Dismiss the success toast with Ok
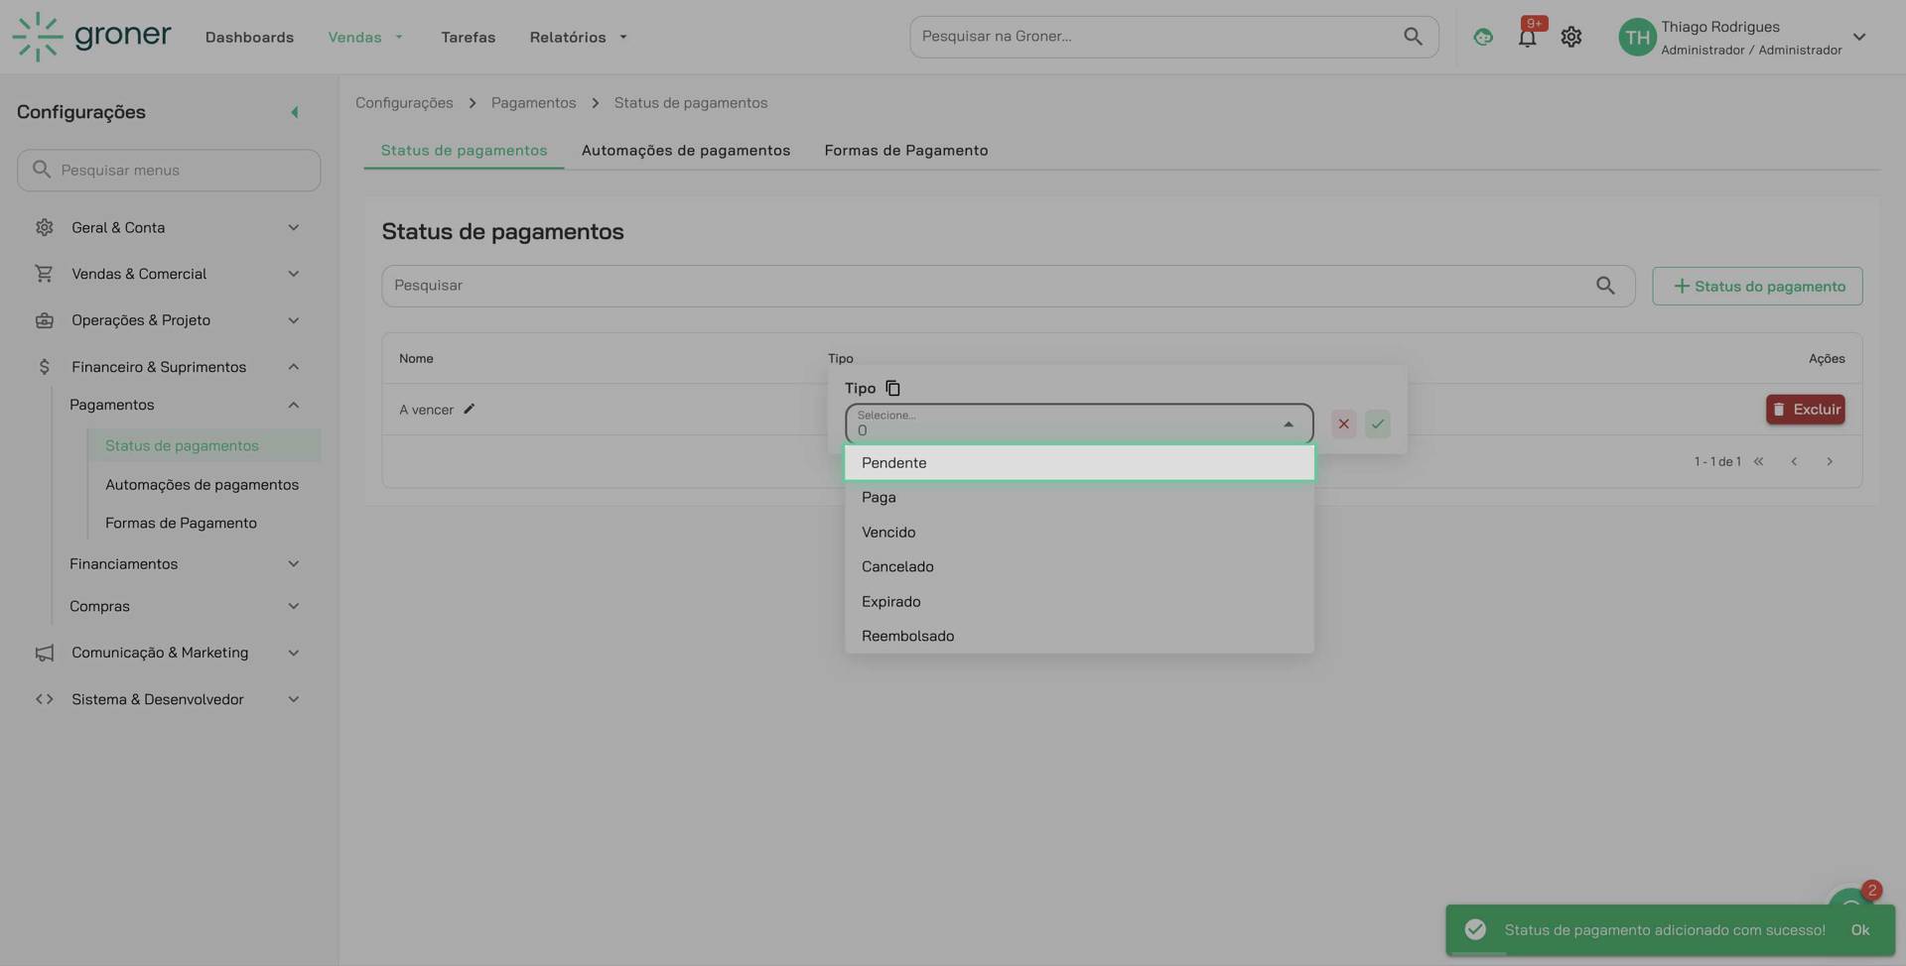This screenshot has width=1906, height=966. click(x=1859, y=930)
